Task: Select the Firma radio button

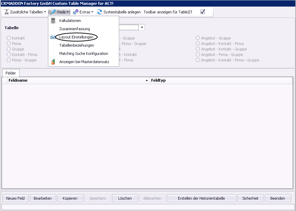Action: 9,44
